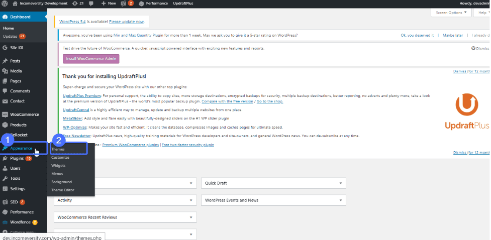Click the Contact envelope icon
The width and height of the screenshot is (491, 240).
coord(5,101)
